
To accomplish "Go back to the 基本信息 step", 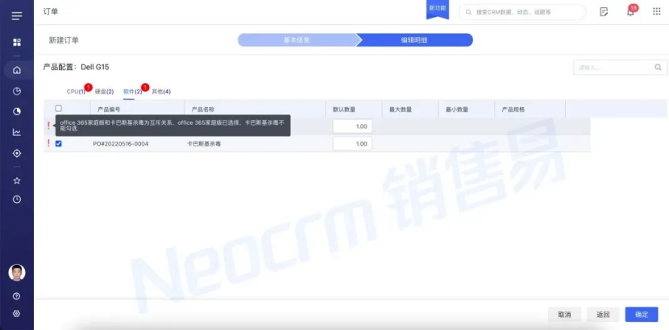I will 297,39.
